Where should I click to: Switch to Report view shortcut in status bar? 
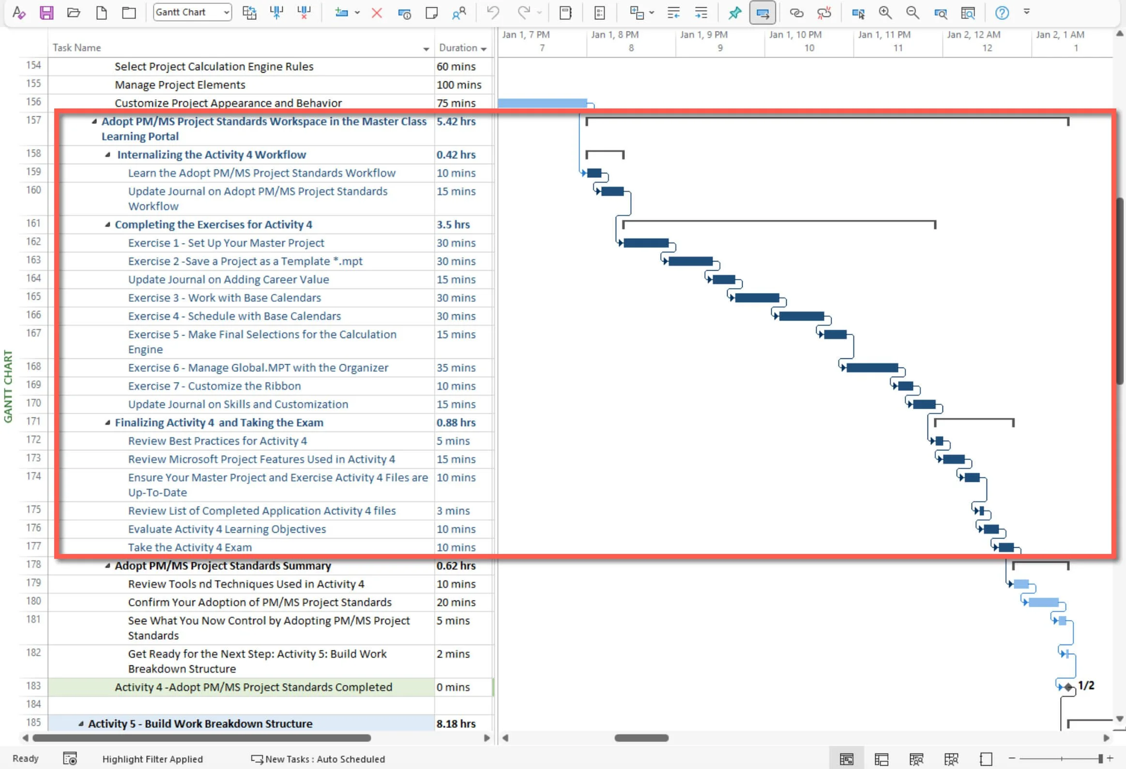pyautogui.click(x=986, y=759)
